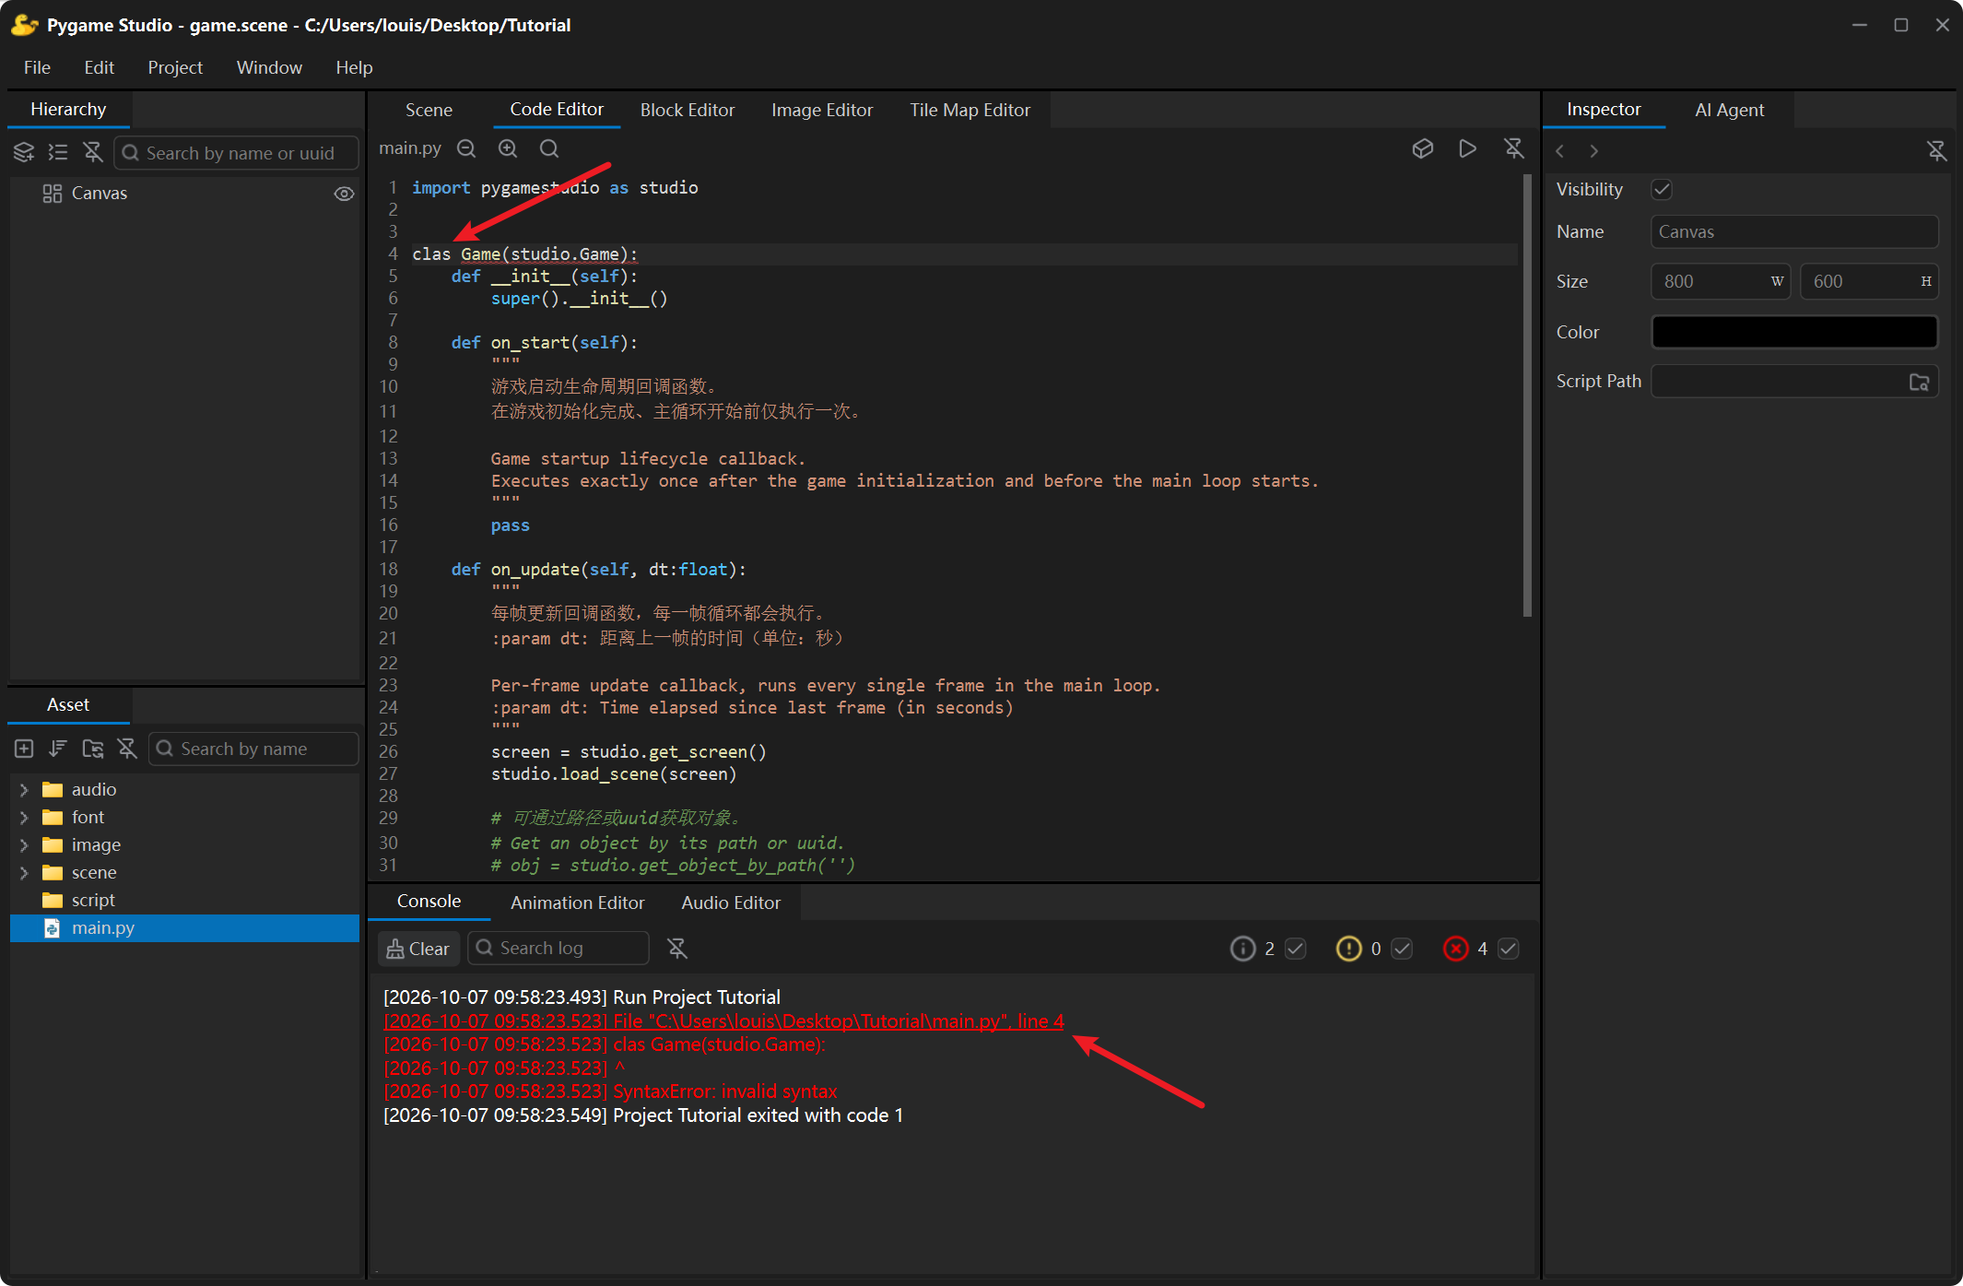Image resolution: width=1963 pixels, height=1286 pixels.
Task: Zoom in the code editor text
Action: 508,148
